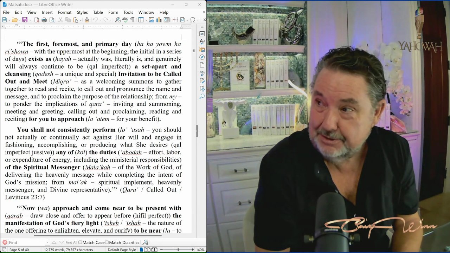Open the View menu
450x253 pixels.
[x=32, y=12]
